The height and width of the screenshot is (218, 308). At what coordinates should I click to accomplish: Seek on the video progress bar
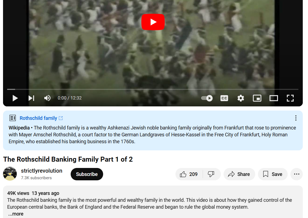coord(153,89)
